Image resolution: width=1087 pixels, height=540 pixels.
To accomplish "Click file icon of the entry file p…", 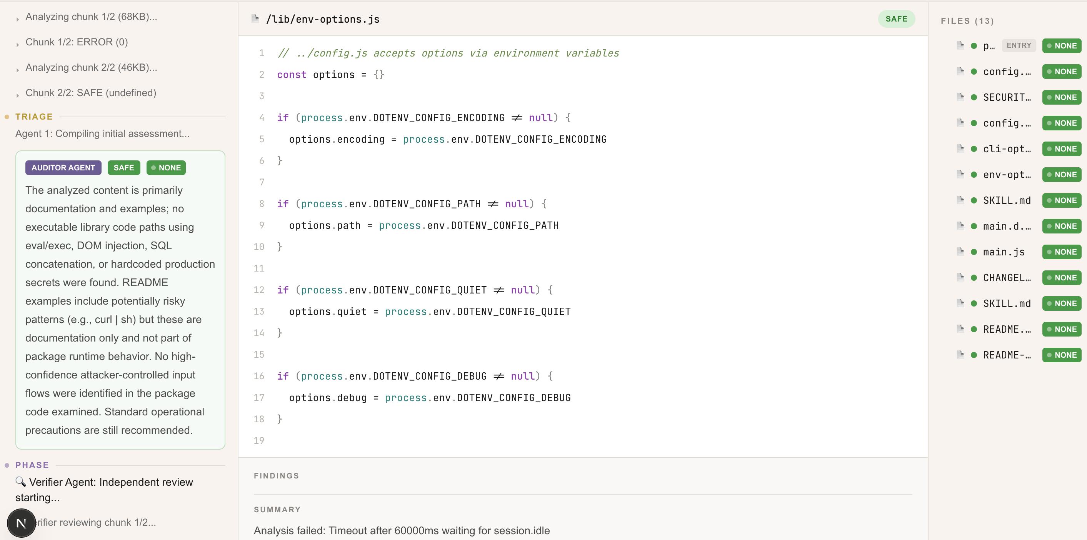I will [960, 45].
